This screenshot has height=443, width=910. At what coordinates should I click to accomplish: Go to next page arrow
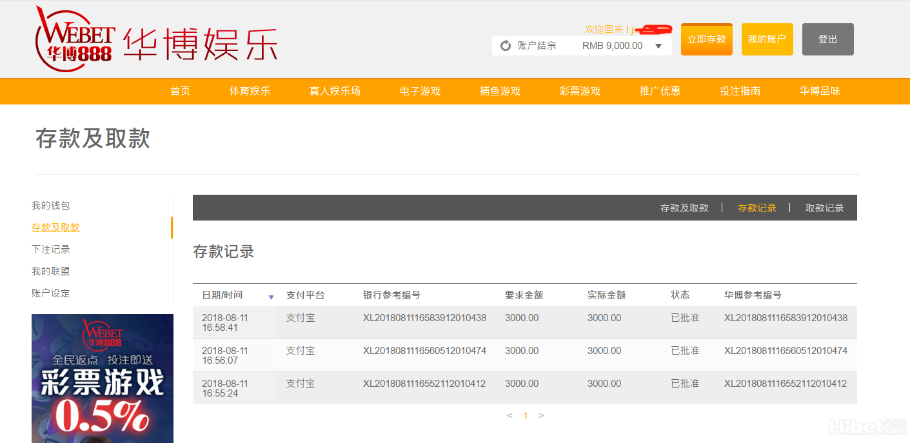tap(541, 416)
